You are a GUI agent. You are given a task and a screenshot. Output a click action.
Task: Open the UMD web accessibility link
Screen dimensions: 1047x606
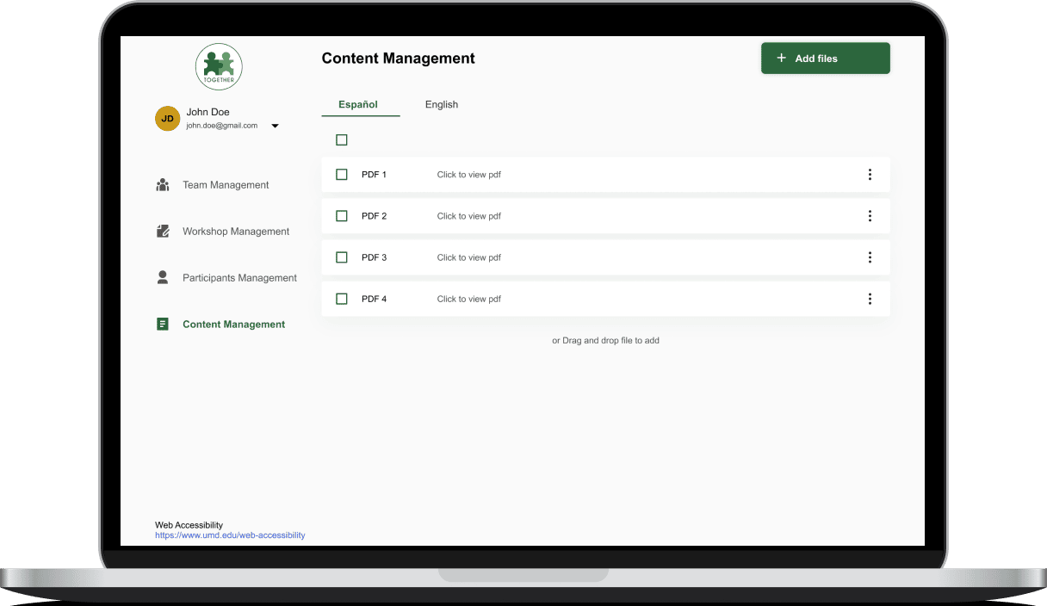click(x=230, y=535)
